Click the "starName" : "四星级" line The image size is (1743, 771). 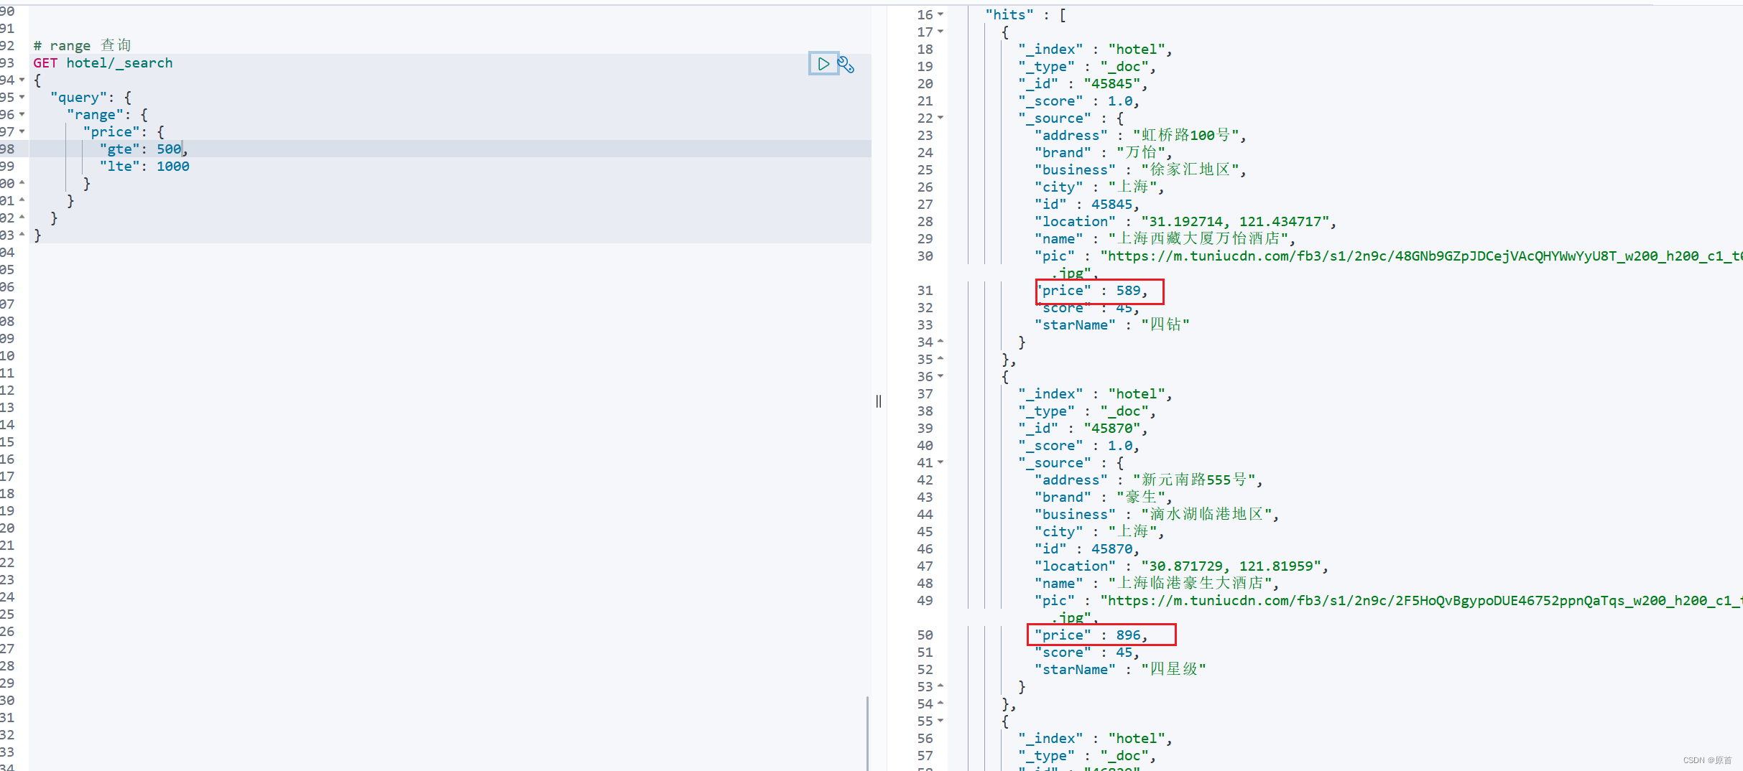point(1121,670)
